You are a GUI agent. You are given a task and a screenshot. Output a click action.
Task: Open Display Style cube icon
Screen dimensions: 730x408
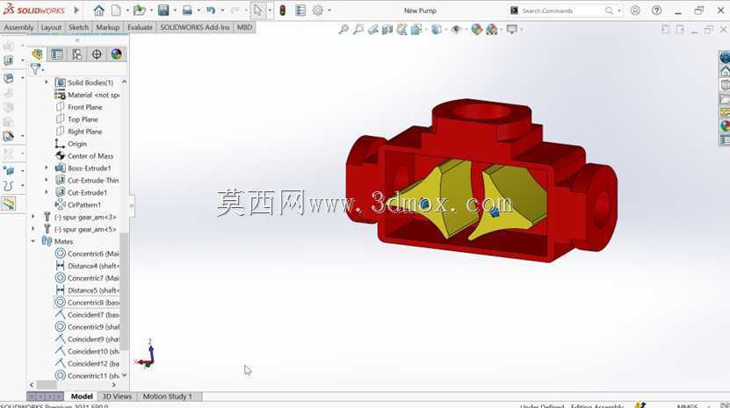coord(437,30)
